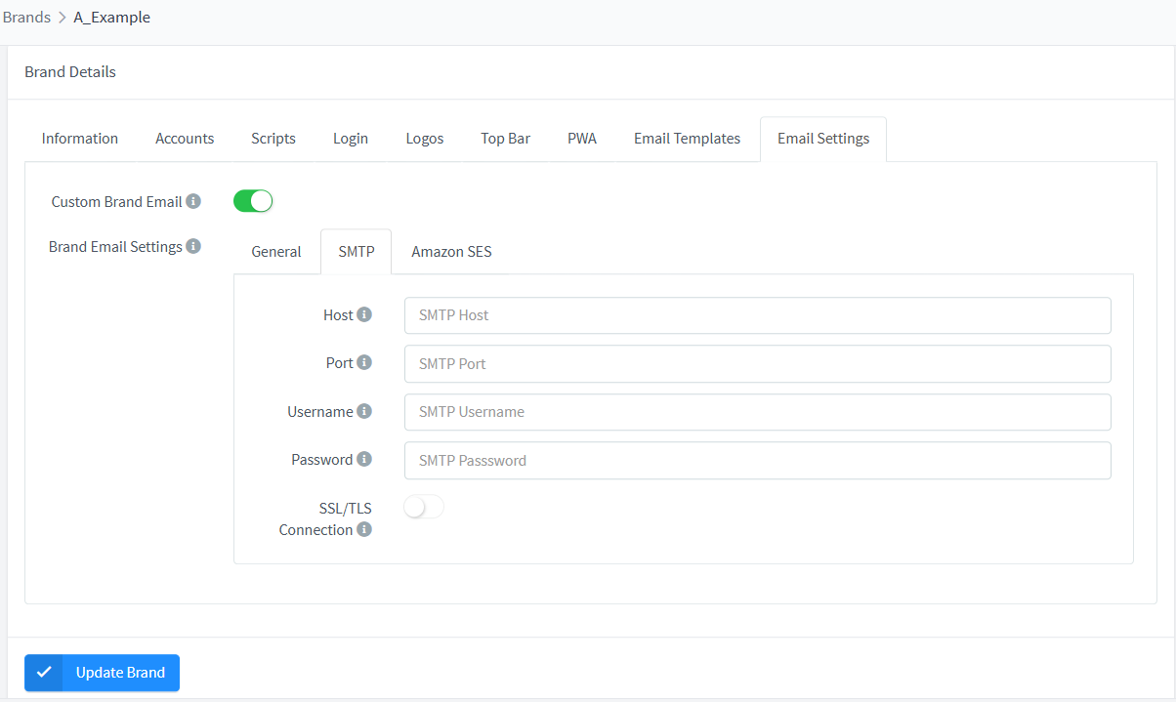The height and width of the screenshot is (702, 1176).
Task: Click info icon beside Brand Email Settings
Action: click(193, 246)
